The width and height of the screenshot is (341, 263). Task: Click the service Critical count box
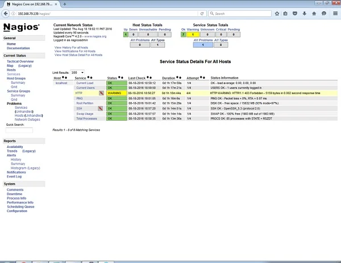pos(221,35)
